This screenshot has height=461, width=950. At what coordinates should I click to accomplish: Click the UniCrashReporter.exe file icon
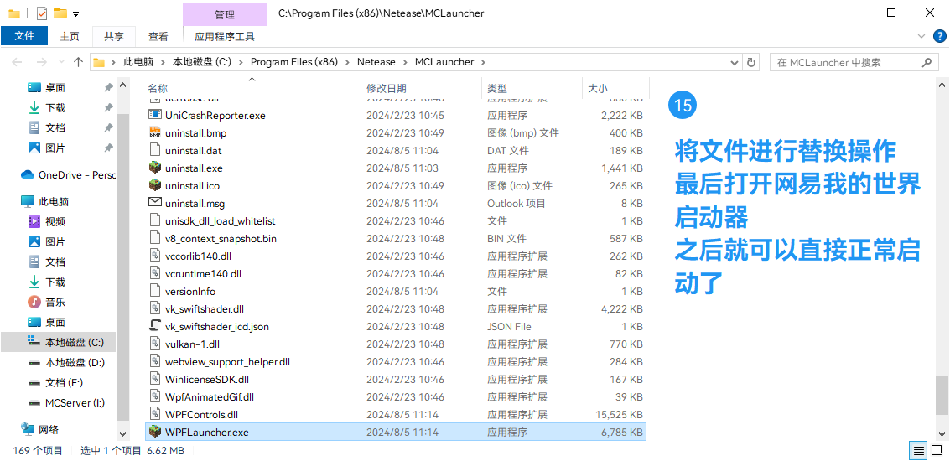154,115
